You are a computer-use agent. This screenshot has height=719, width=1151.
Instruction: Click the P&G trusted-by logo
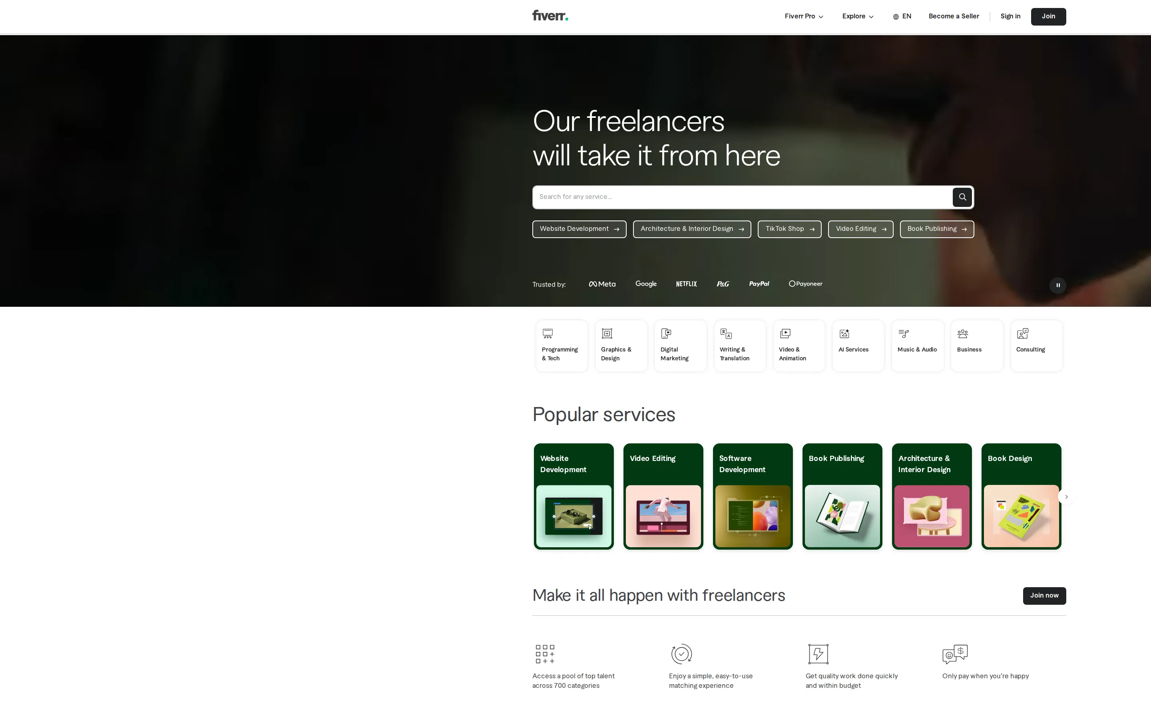tap(723, 284)
